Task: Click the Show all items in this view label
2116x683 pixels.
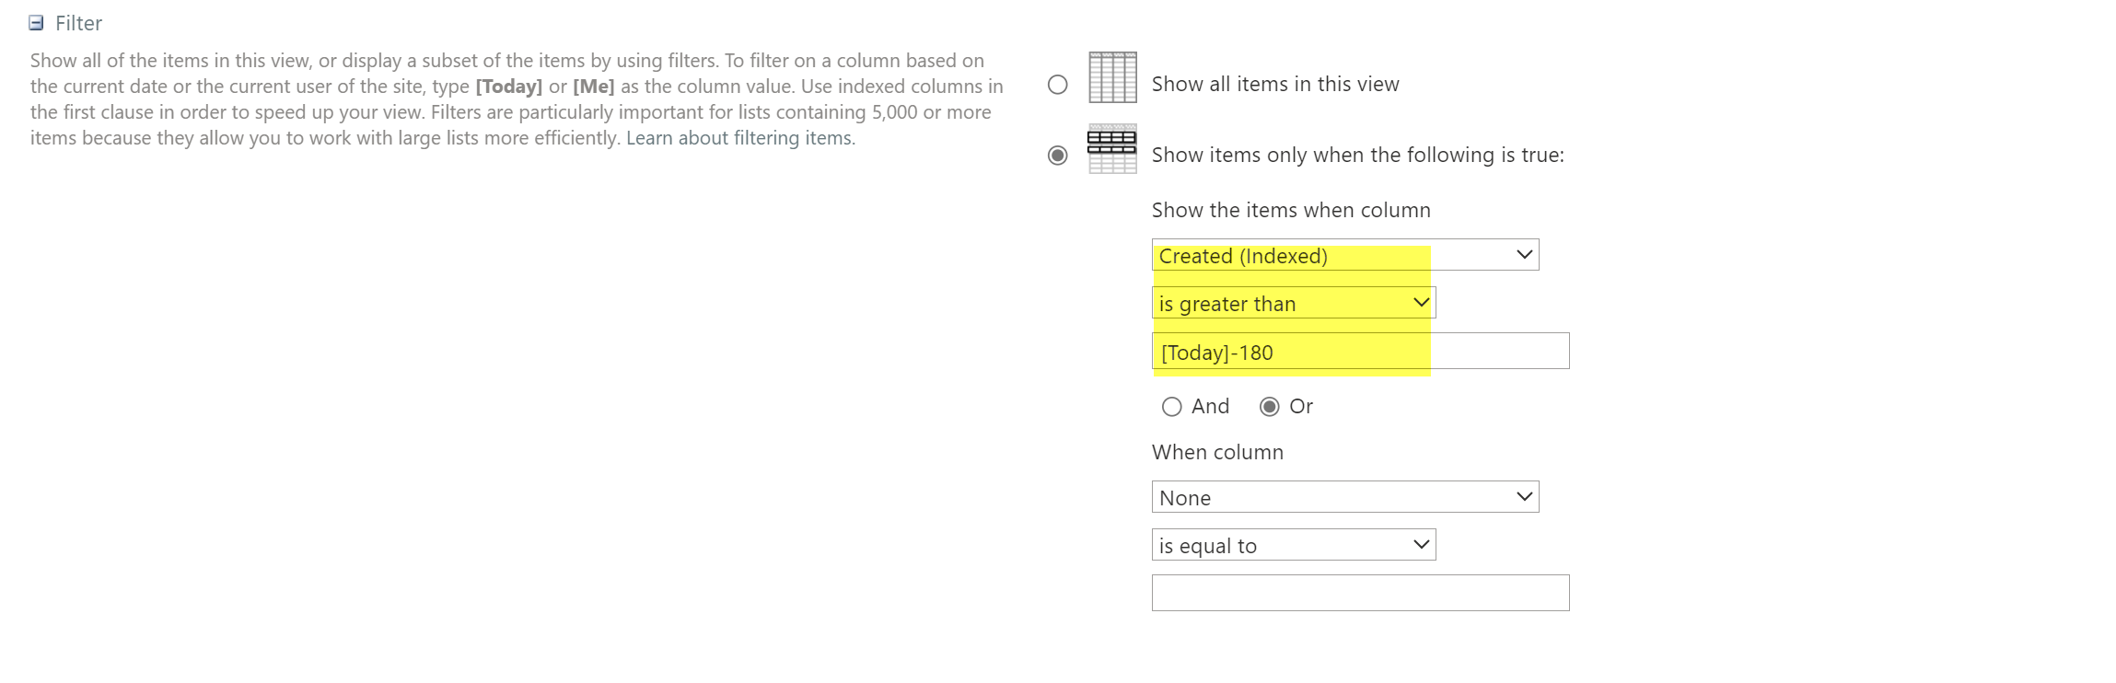Action: [1275, 85]
